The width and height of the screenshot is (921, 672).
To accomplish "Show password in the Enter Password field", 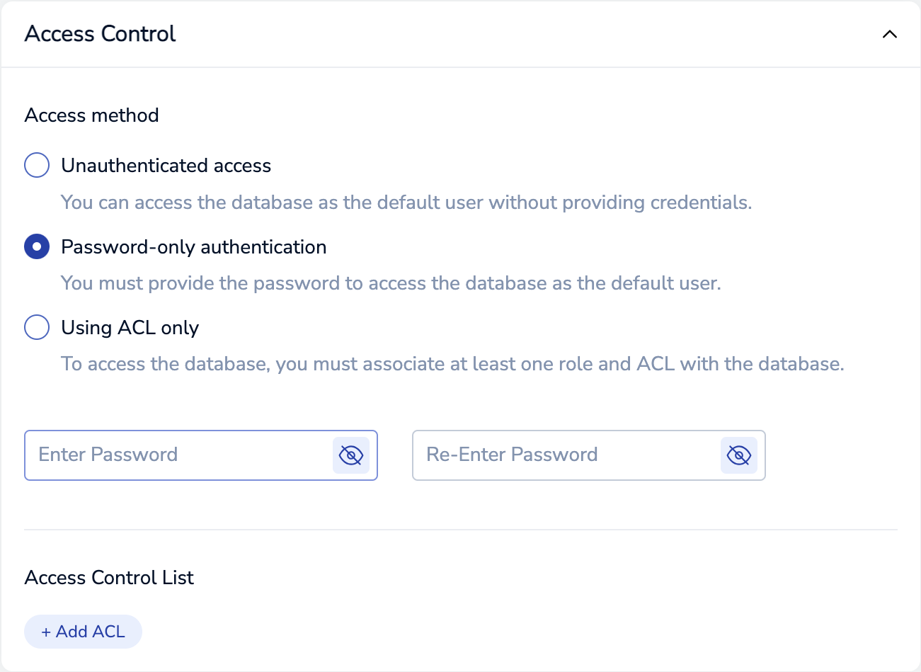I will pos(351,455).
